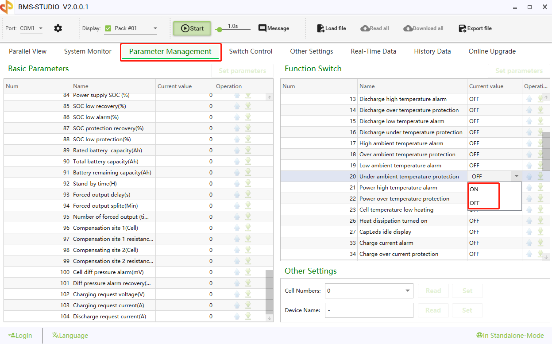Switch to the History Data tab
Viewport: 552px width, 344px height.
(432, 51)
